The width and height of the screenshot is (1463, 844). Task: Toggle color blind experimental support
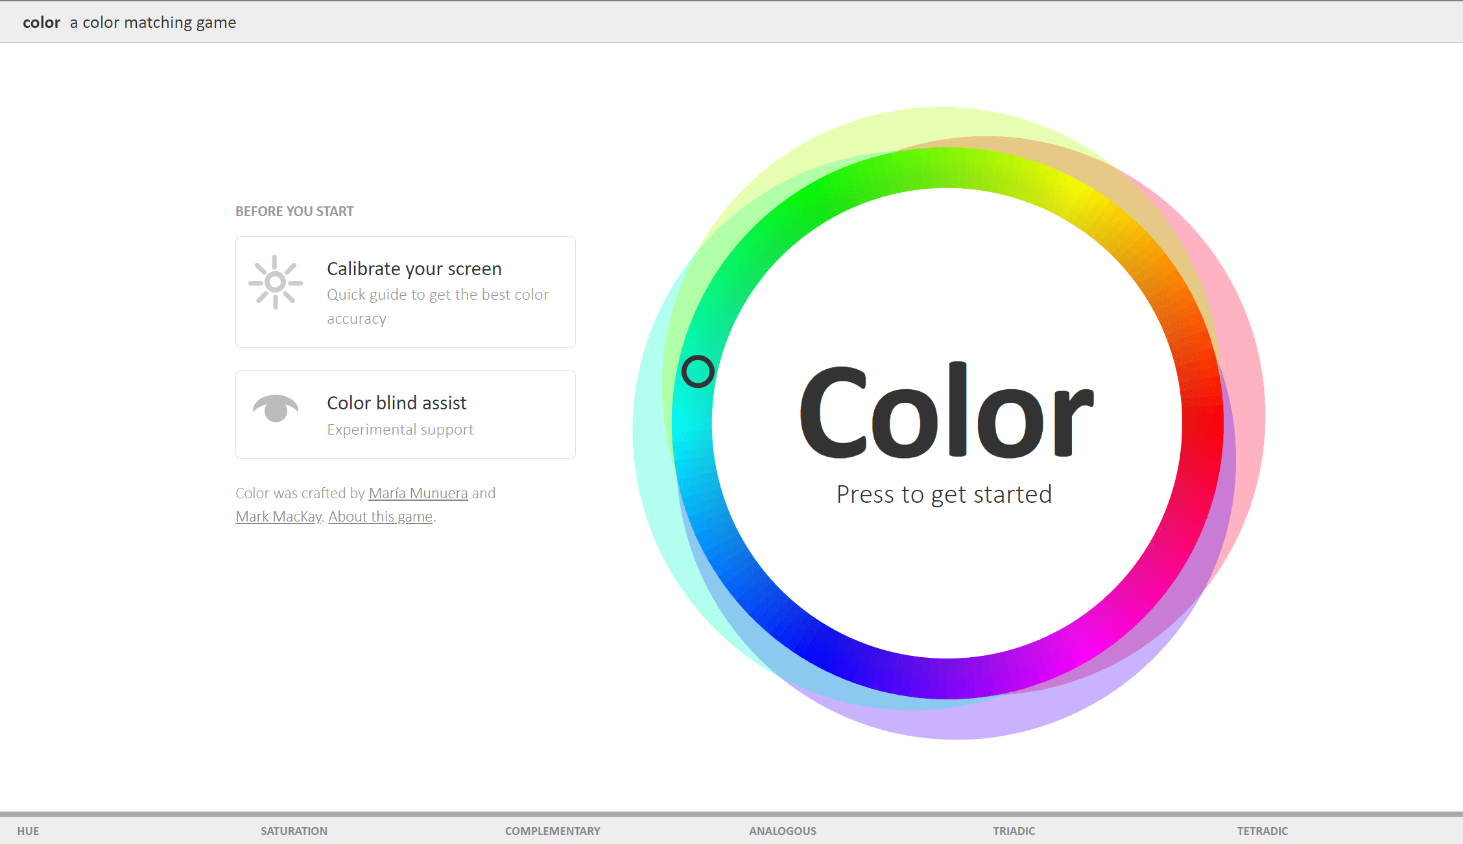point(406,413)
